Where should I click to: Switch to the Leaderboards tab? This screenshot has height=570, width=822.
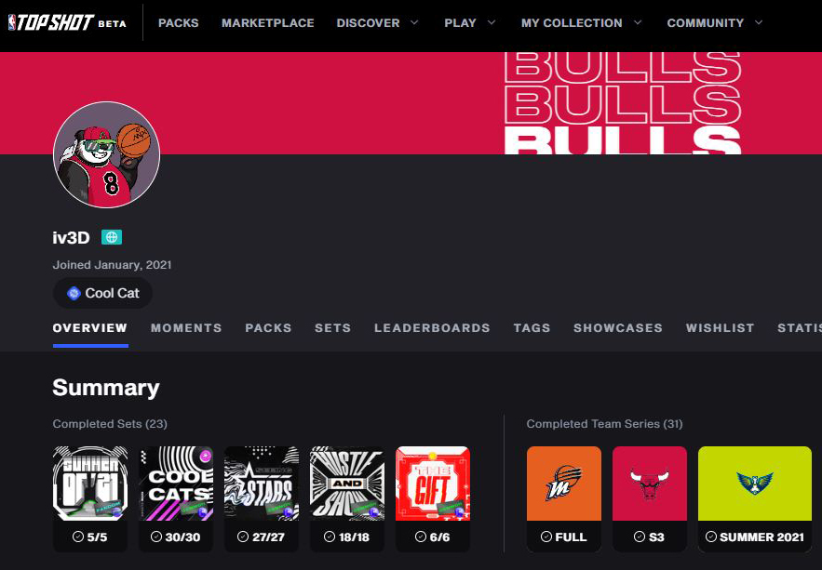432,328
